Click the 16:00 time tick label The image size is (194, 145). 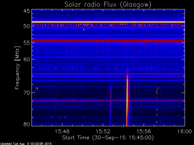pos(185,131)
